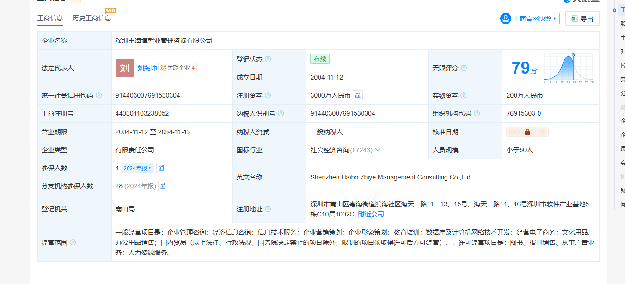Select the company name 深圳市海博智业管理咨询有限公司
Image resolution: width=625 pixels, height=284 pixels.
tap(164, 41)
